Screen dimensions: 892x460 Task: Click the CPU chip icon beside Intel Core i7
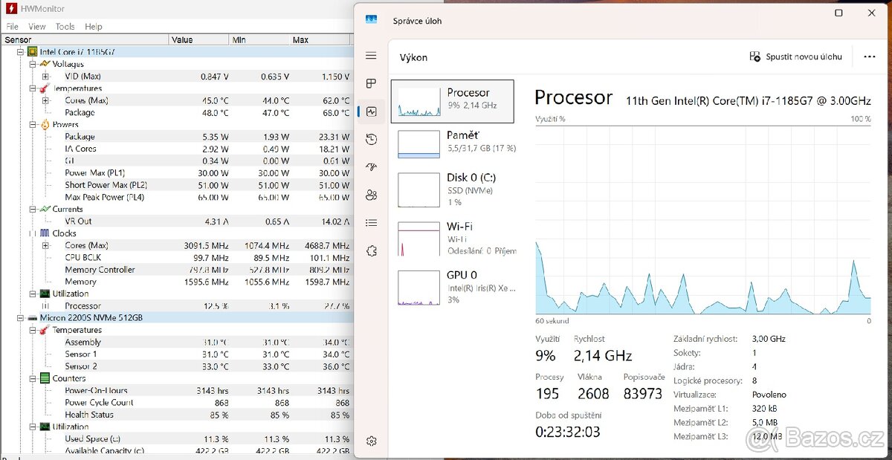point(31,51)
